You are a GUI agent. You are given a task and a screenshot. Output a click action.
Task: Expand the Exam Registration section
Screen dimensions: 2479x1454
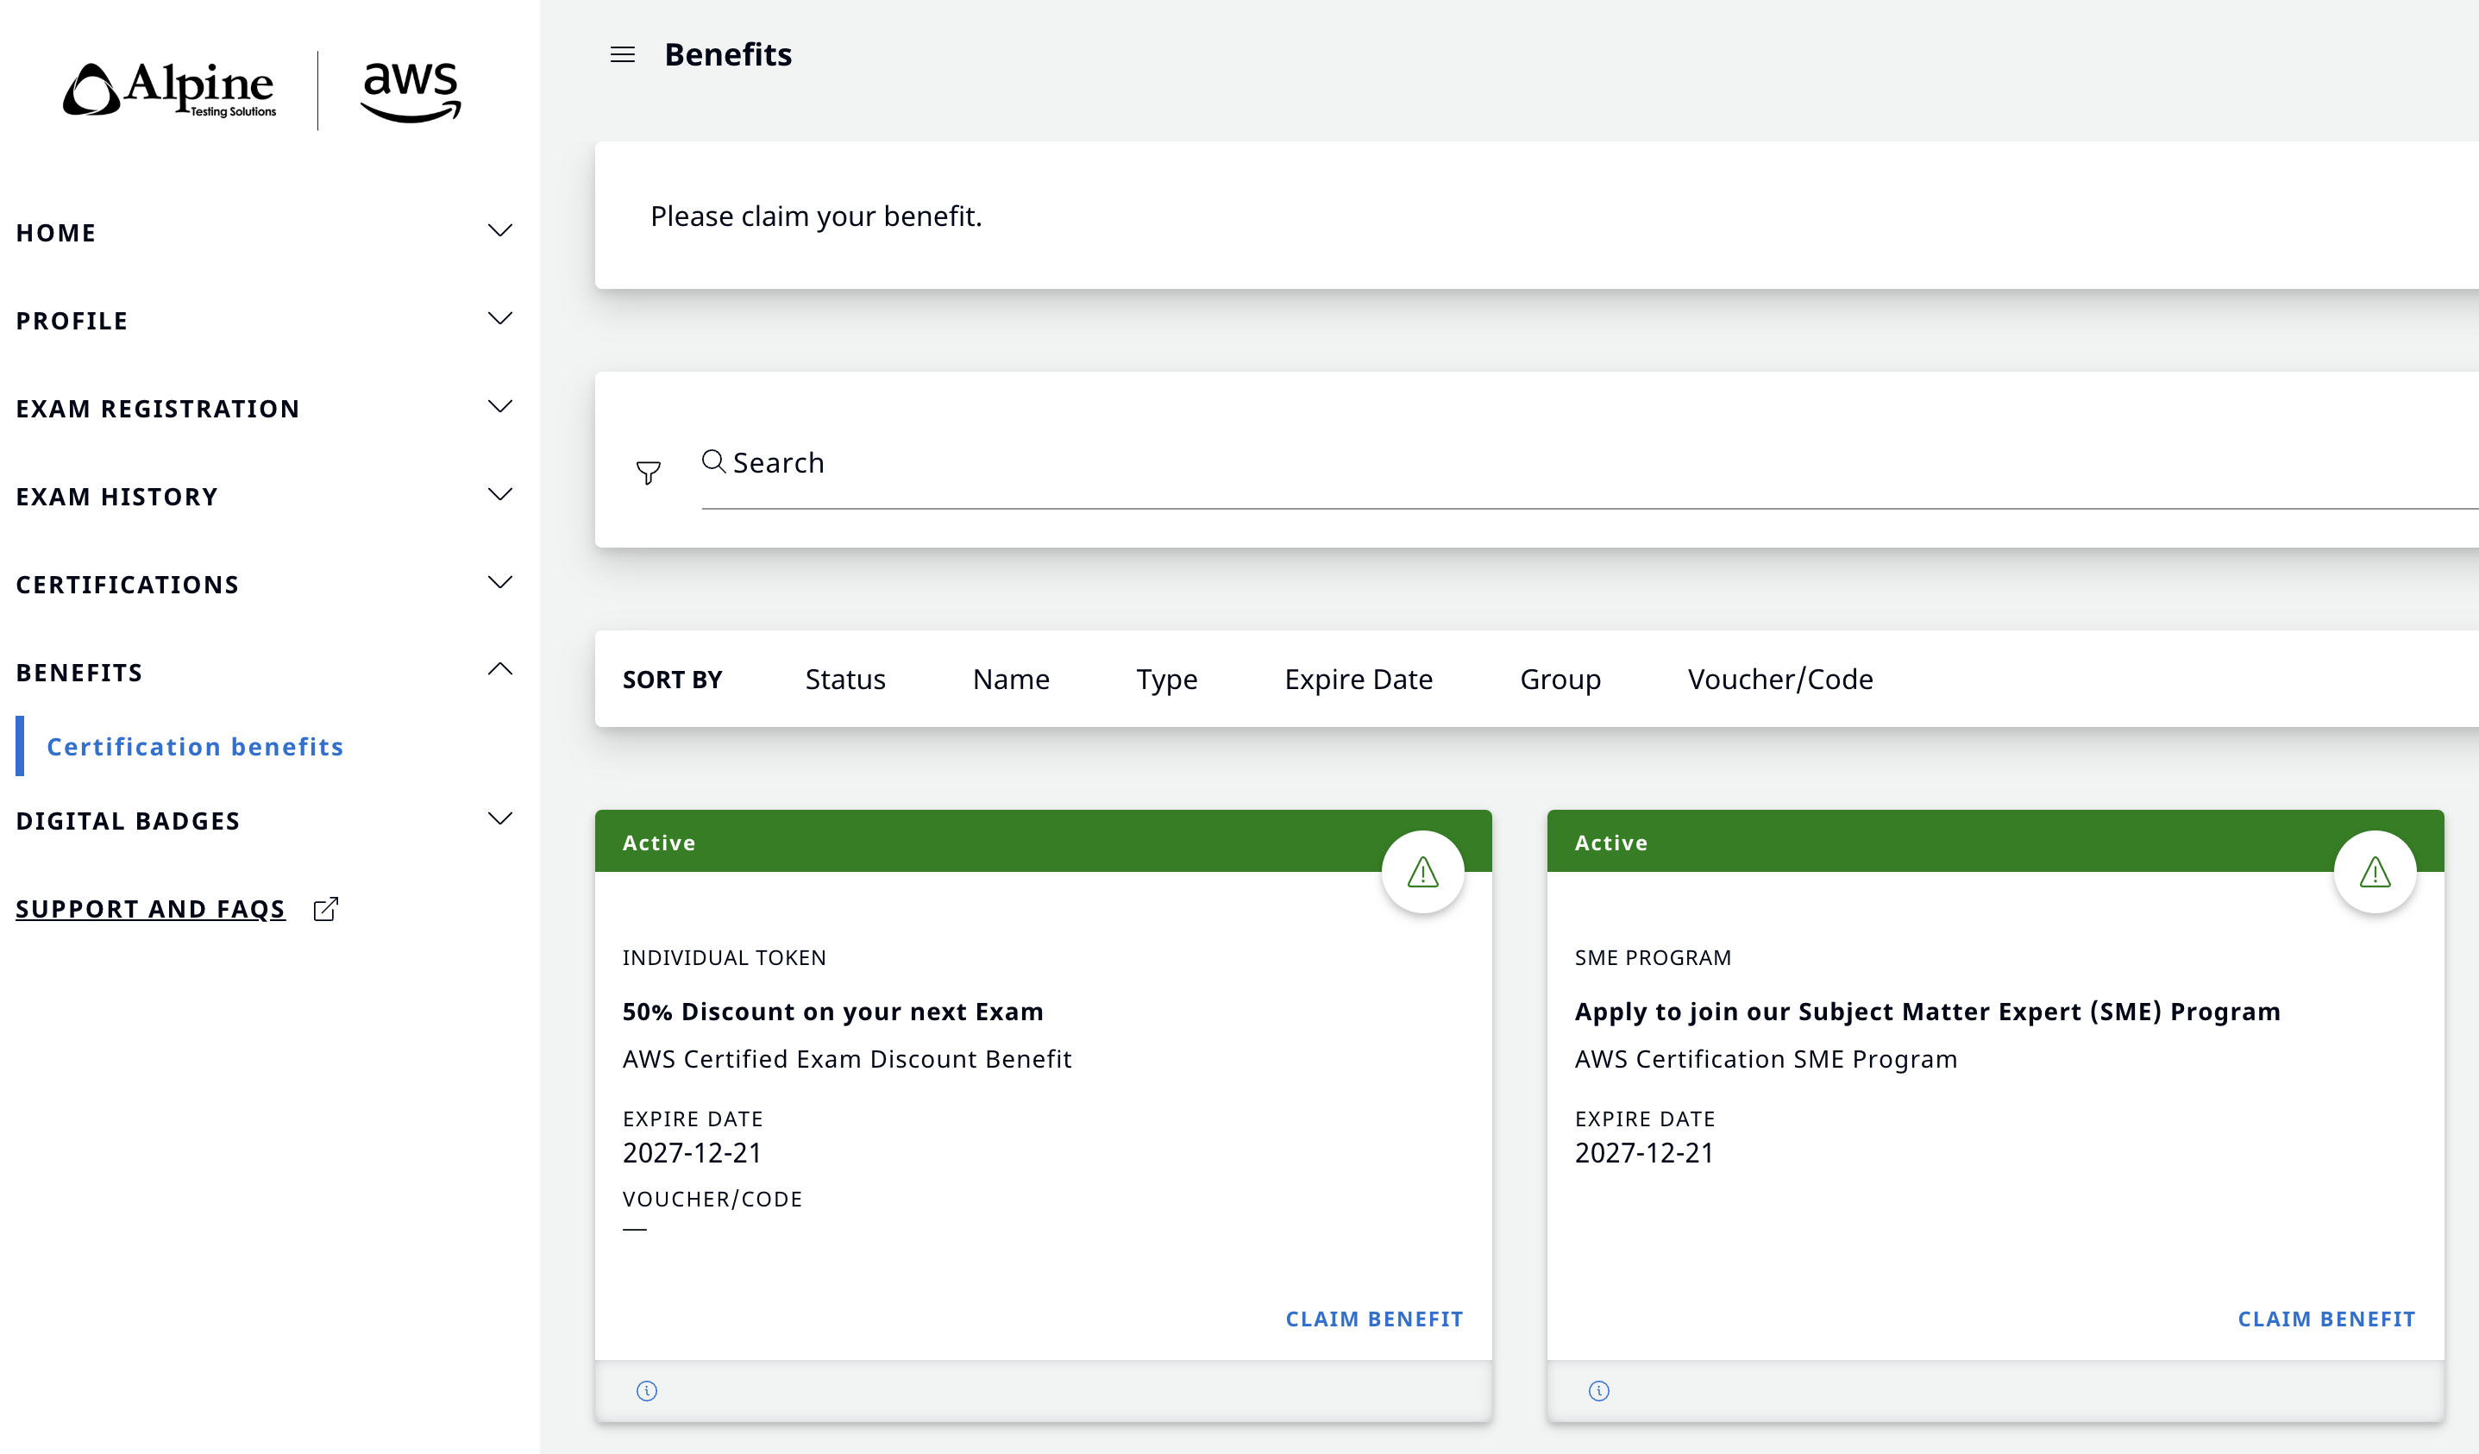(266, 408)
